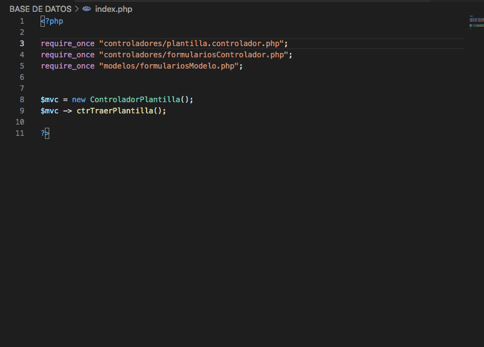484x347 pixels.
Task: Click the opening <?php tag
Action: tap(52, 21)
